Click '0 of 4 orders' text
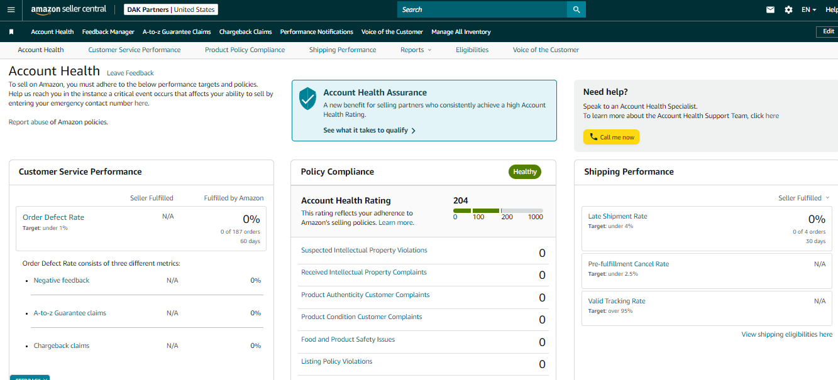The width and height of the screenshot is (838, 380). [x=809, y=232]
